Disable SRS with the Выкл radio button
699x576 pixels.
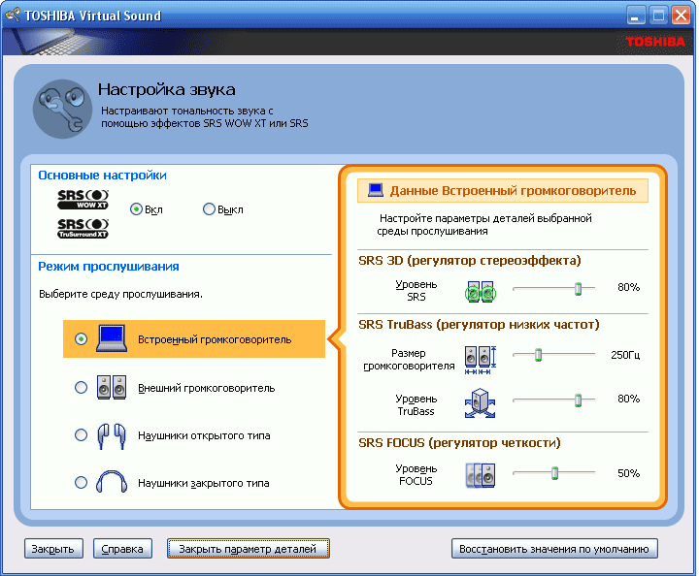pos(209,208)
